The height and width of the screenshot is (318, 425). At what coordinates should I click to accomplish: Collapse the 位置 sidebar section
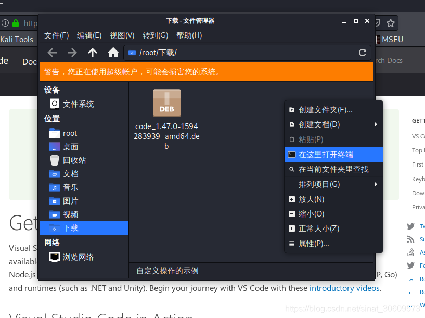[51, 118]
